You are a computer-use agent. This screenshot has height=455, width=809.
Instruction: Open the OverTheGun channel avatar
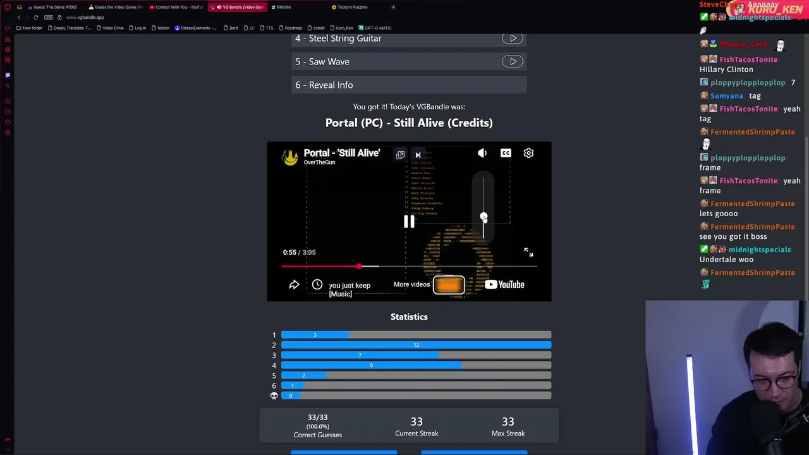pos(290,157)
